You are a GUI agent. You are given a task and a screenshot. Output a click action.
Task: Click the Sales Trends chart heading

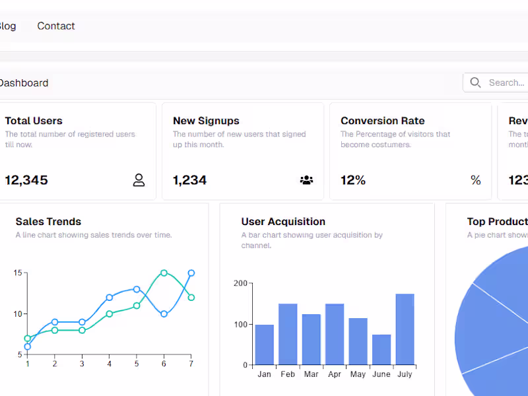pyautogui.click(x=48, y=222)
